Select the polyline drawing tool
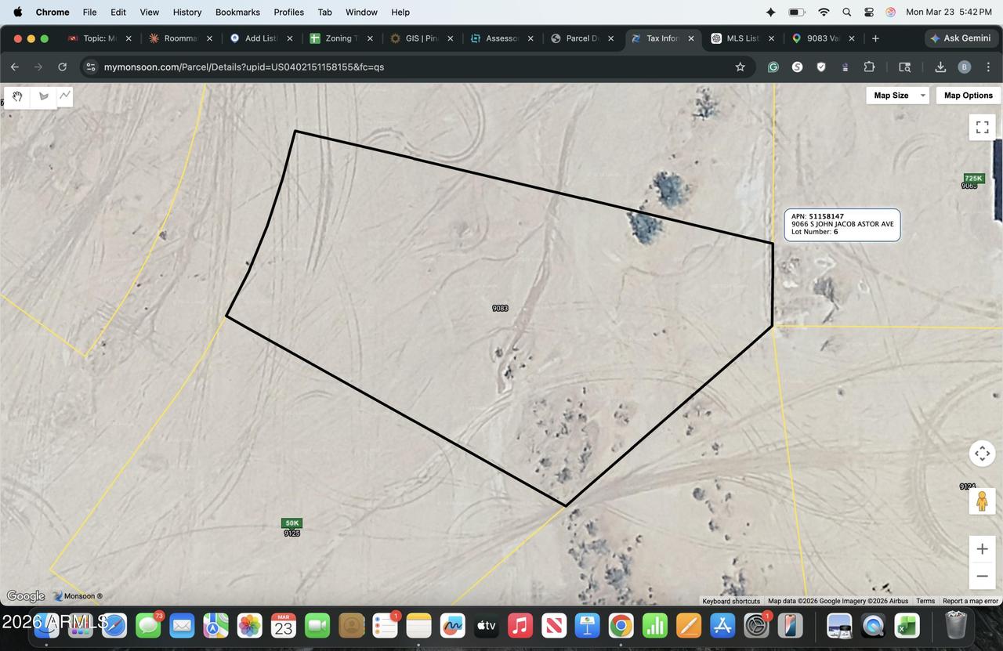The image size is (1003, 651). pyautogui.click(x=64, y=96)
